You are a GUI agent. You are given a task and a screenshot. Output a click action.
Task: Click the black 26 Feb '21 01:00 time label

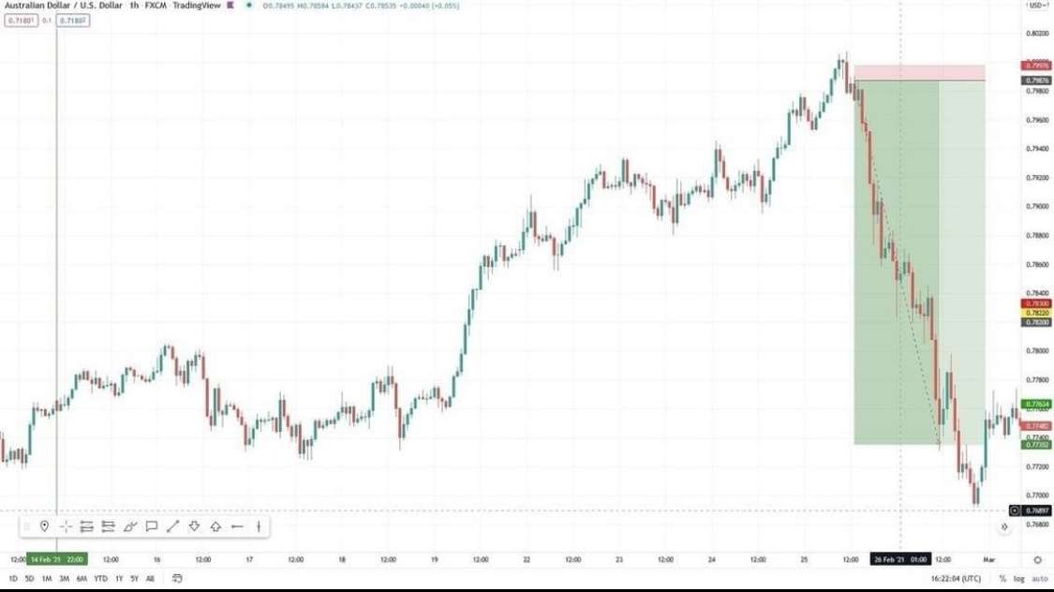click(x=900, y=560)
